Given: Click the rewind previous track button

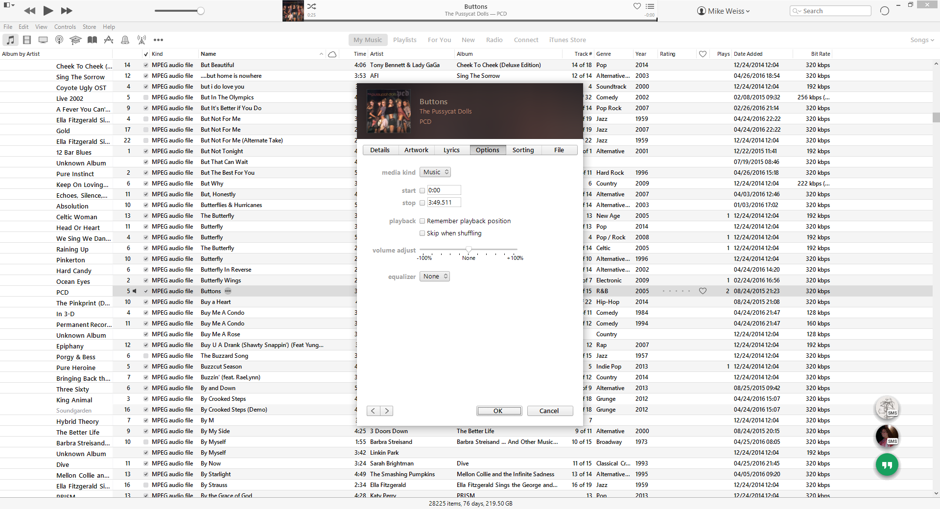Looking at the screenshot, I should tap(29, 11).
